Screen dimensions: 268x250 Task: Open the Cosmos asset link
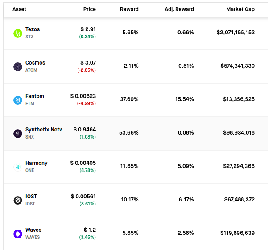point(35,63)
